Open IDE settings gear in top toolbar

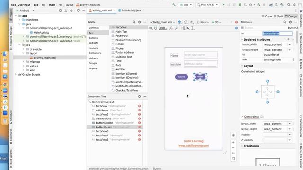pyautogui.click(x=294, y=5)
